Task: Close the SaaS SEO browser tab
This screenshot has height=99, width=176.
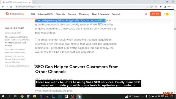Action: tap(30, 2)
